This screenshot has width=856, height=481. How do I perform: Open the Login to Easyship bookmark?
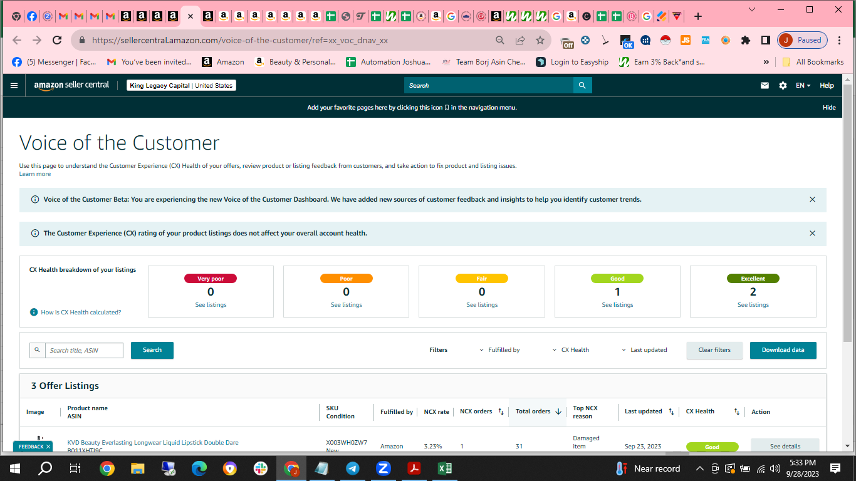point(572,62)
